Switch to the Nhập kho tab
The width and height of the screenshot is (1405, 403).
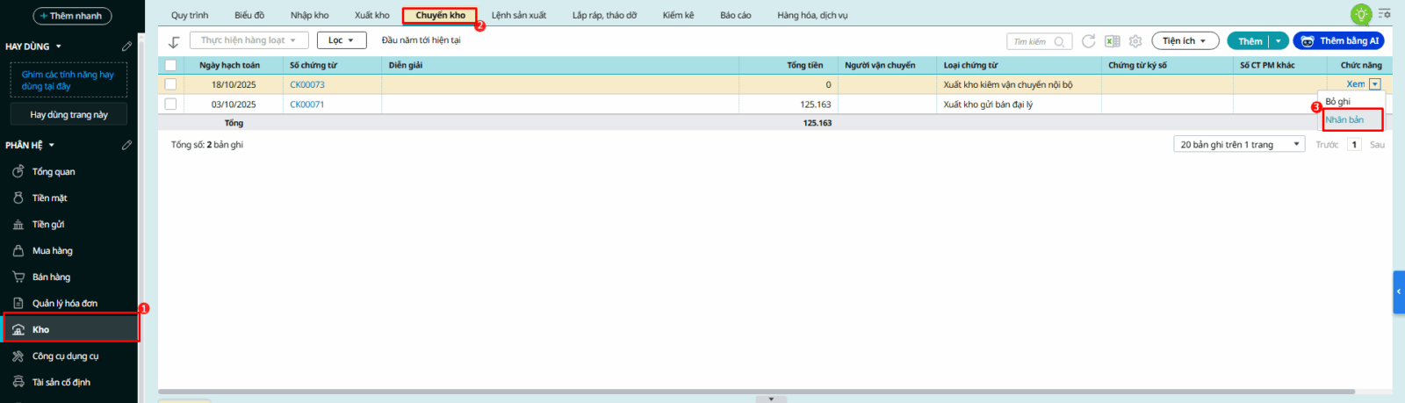point(309,15)
